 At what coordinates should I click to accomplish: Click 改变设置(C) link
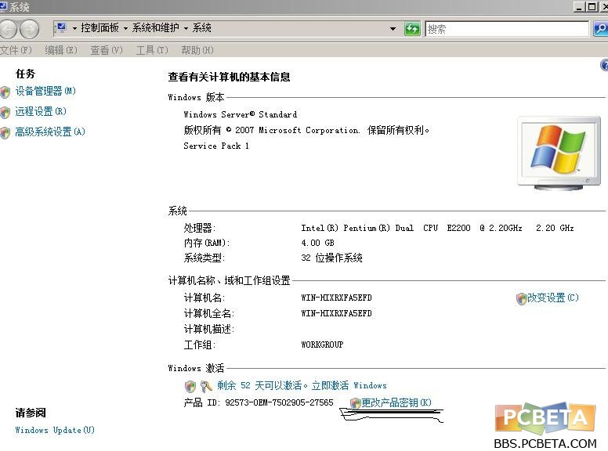pyautogui.click(x=552, y=298)
